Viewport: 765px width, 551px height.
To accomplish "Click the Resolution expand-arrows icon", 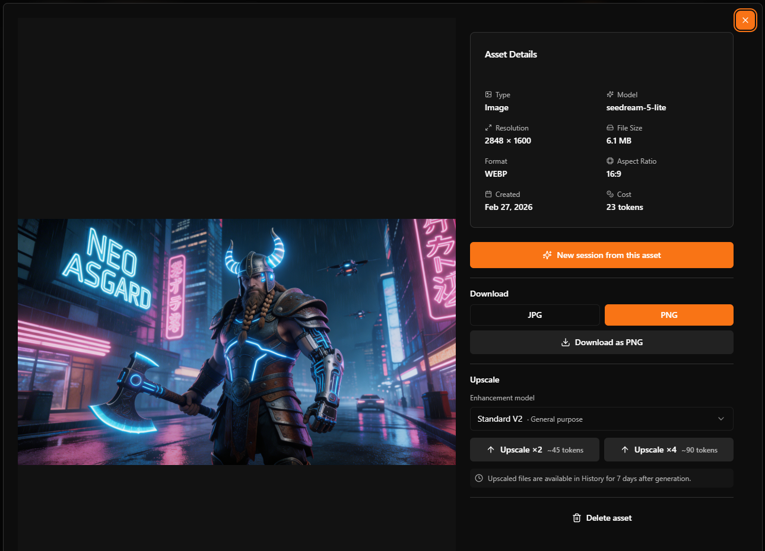I will coord(488,128).
